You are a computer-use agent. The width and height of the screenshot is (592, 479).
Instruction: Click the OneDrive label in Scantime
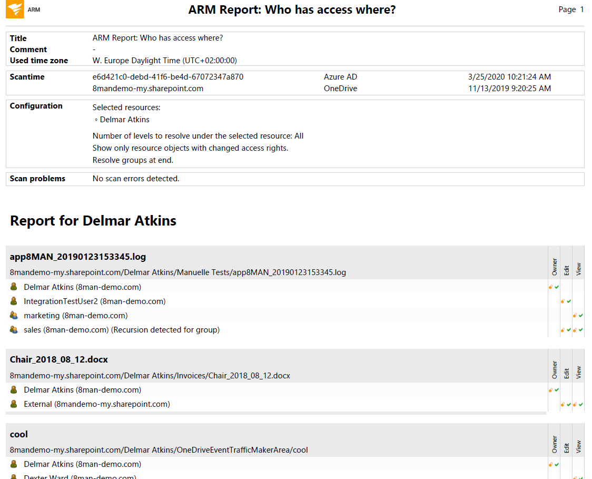point(340,89)
